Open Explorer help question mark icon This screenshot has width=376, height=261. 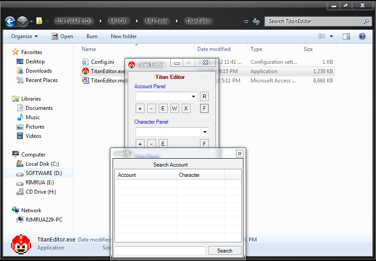tap(362, 36)
